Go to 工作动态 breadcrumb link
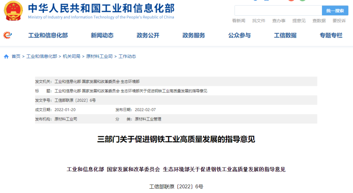The width and height of the screenshot is (353, 193). coord(127,56)
